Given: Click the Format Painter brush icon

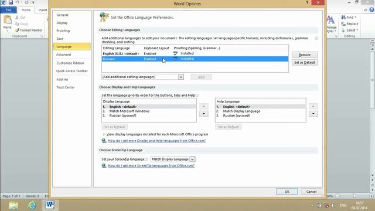Looking at the screenshot, I should pos(17,30).
